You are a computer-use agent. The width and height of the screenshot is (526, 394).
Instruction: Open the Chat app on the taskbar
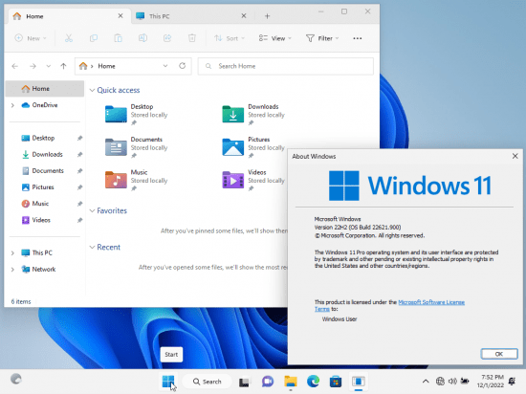tap(268, 382)
